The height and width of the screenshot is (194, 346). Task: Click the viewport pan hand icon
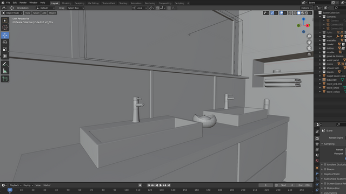(x=309, y=42)
